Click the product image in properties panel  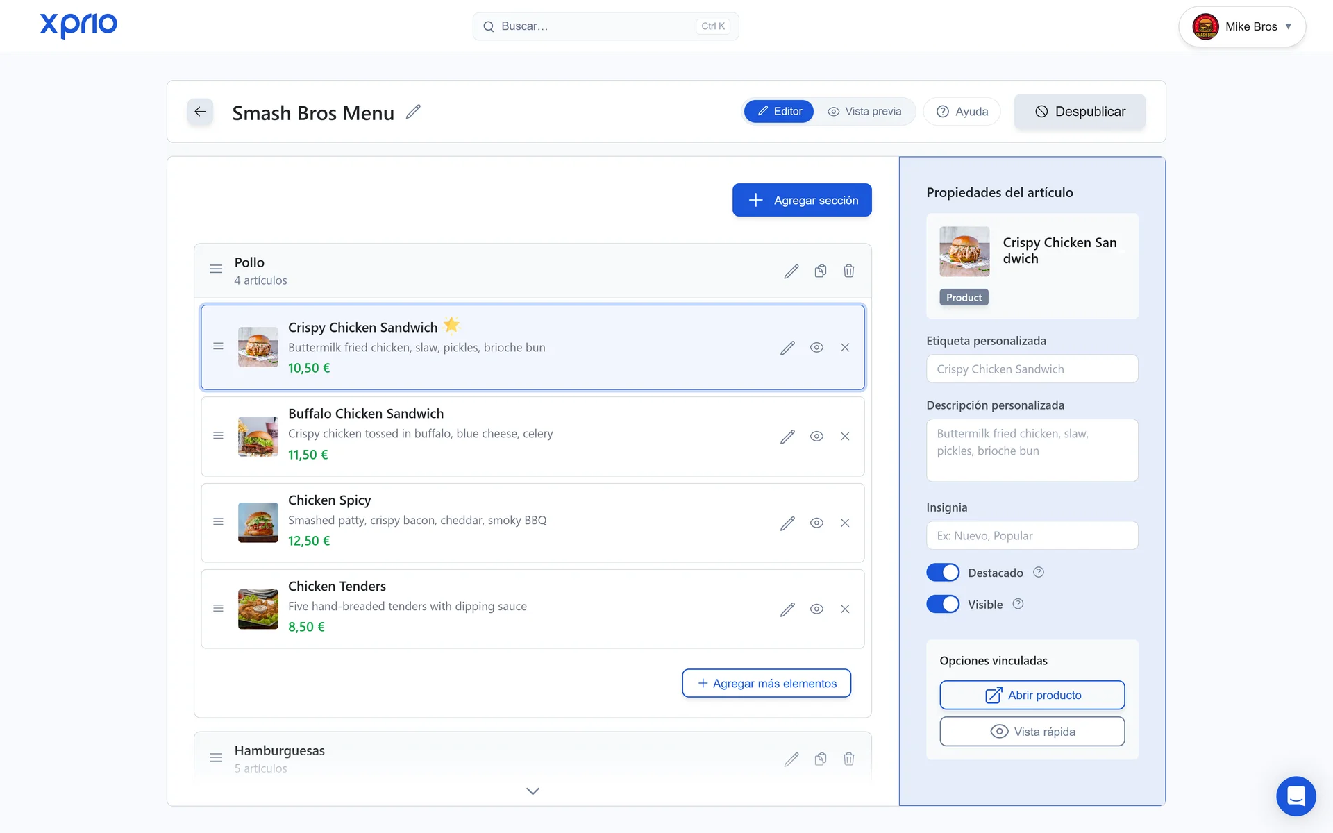tap(964, 251)
